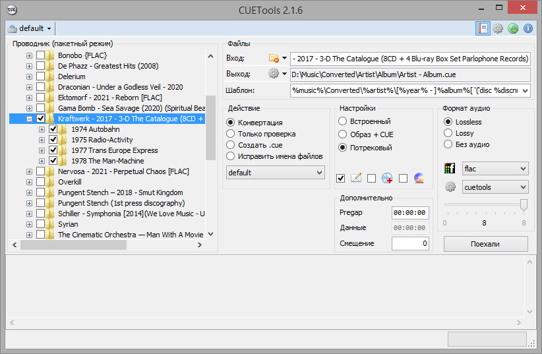Click the compression level slider handle
This screenshot has height=354, width=542.
click(524, 204)
